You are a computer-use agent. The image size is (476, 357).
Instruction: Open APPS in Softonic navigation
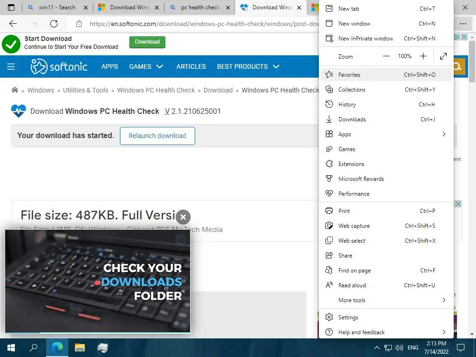(110, 66)
